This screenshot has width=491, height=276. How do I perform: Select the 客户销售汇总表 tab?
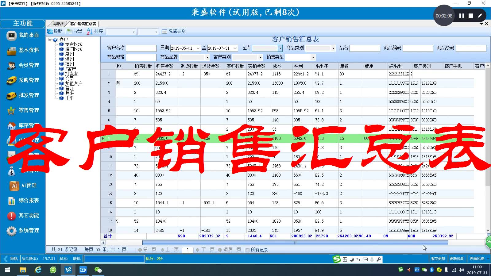tap(83, 24)
